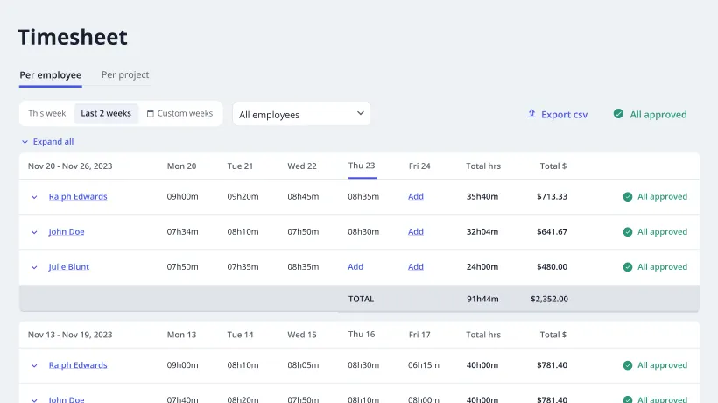
Task: Click the Mon 20 column header
Action: [x=181, y=166]
